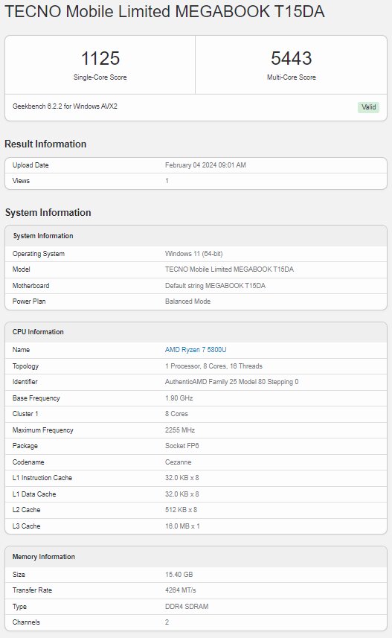
Task: Open the AMD Ryzen 7 5800U link
Action: coord(196,349)
